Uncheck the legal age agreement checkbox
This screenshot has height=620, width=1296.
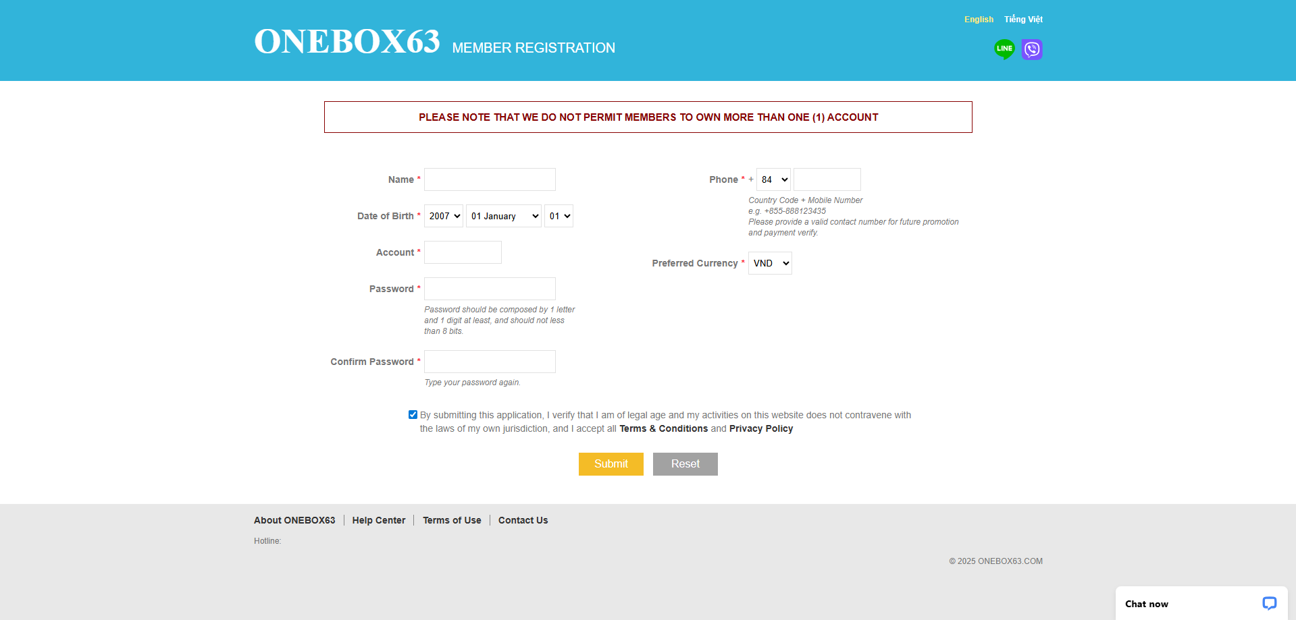pos(413,415)
